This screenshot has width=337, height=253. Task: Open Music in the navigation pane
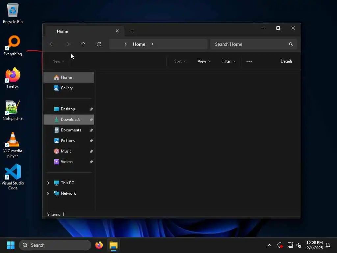point(69,151)
